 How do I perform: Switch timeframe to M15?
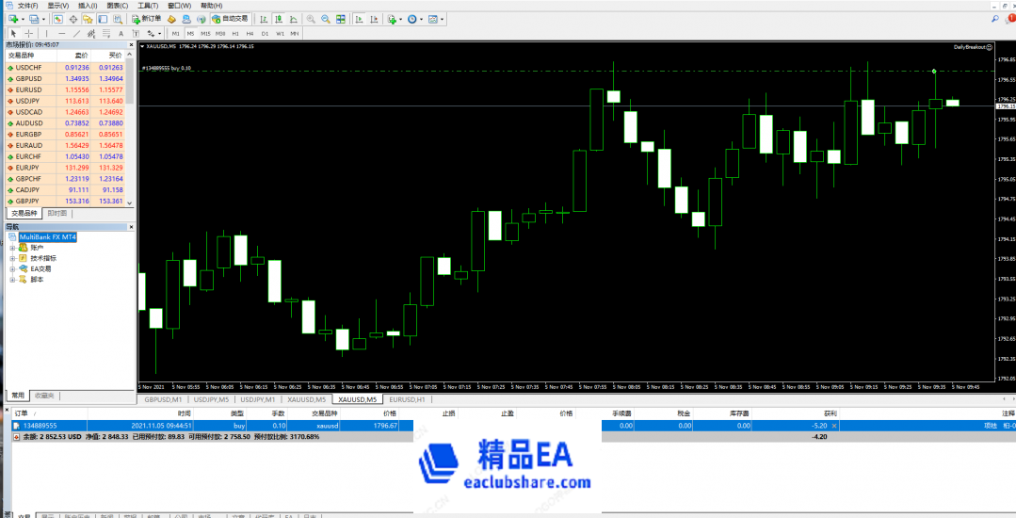pyautogui.click(x=205, y=33)
